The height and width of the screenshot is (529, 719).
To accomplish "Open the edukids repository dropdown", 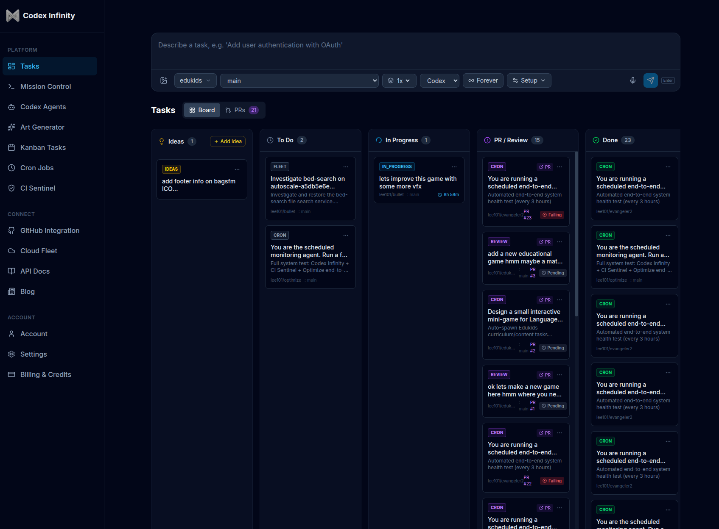I will [x=195, y=80].
